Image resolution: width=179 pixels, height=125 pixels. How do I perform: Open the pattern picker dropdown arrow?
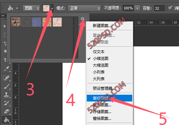pyautogui.click(x=52, y=8)
